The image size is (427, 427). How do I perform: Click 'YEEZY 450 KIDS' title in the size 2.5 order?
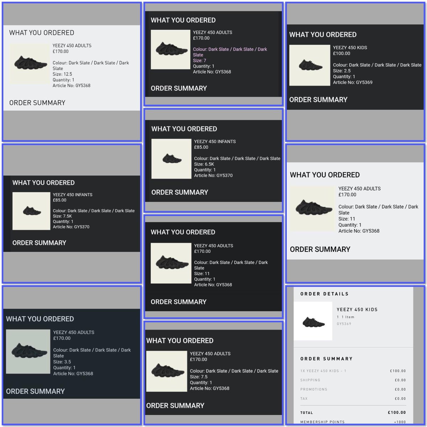coord(350,48)
